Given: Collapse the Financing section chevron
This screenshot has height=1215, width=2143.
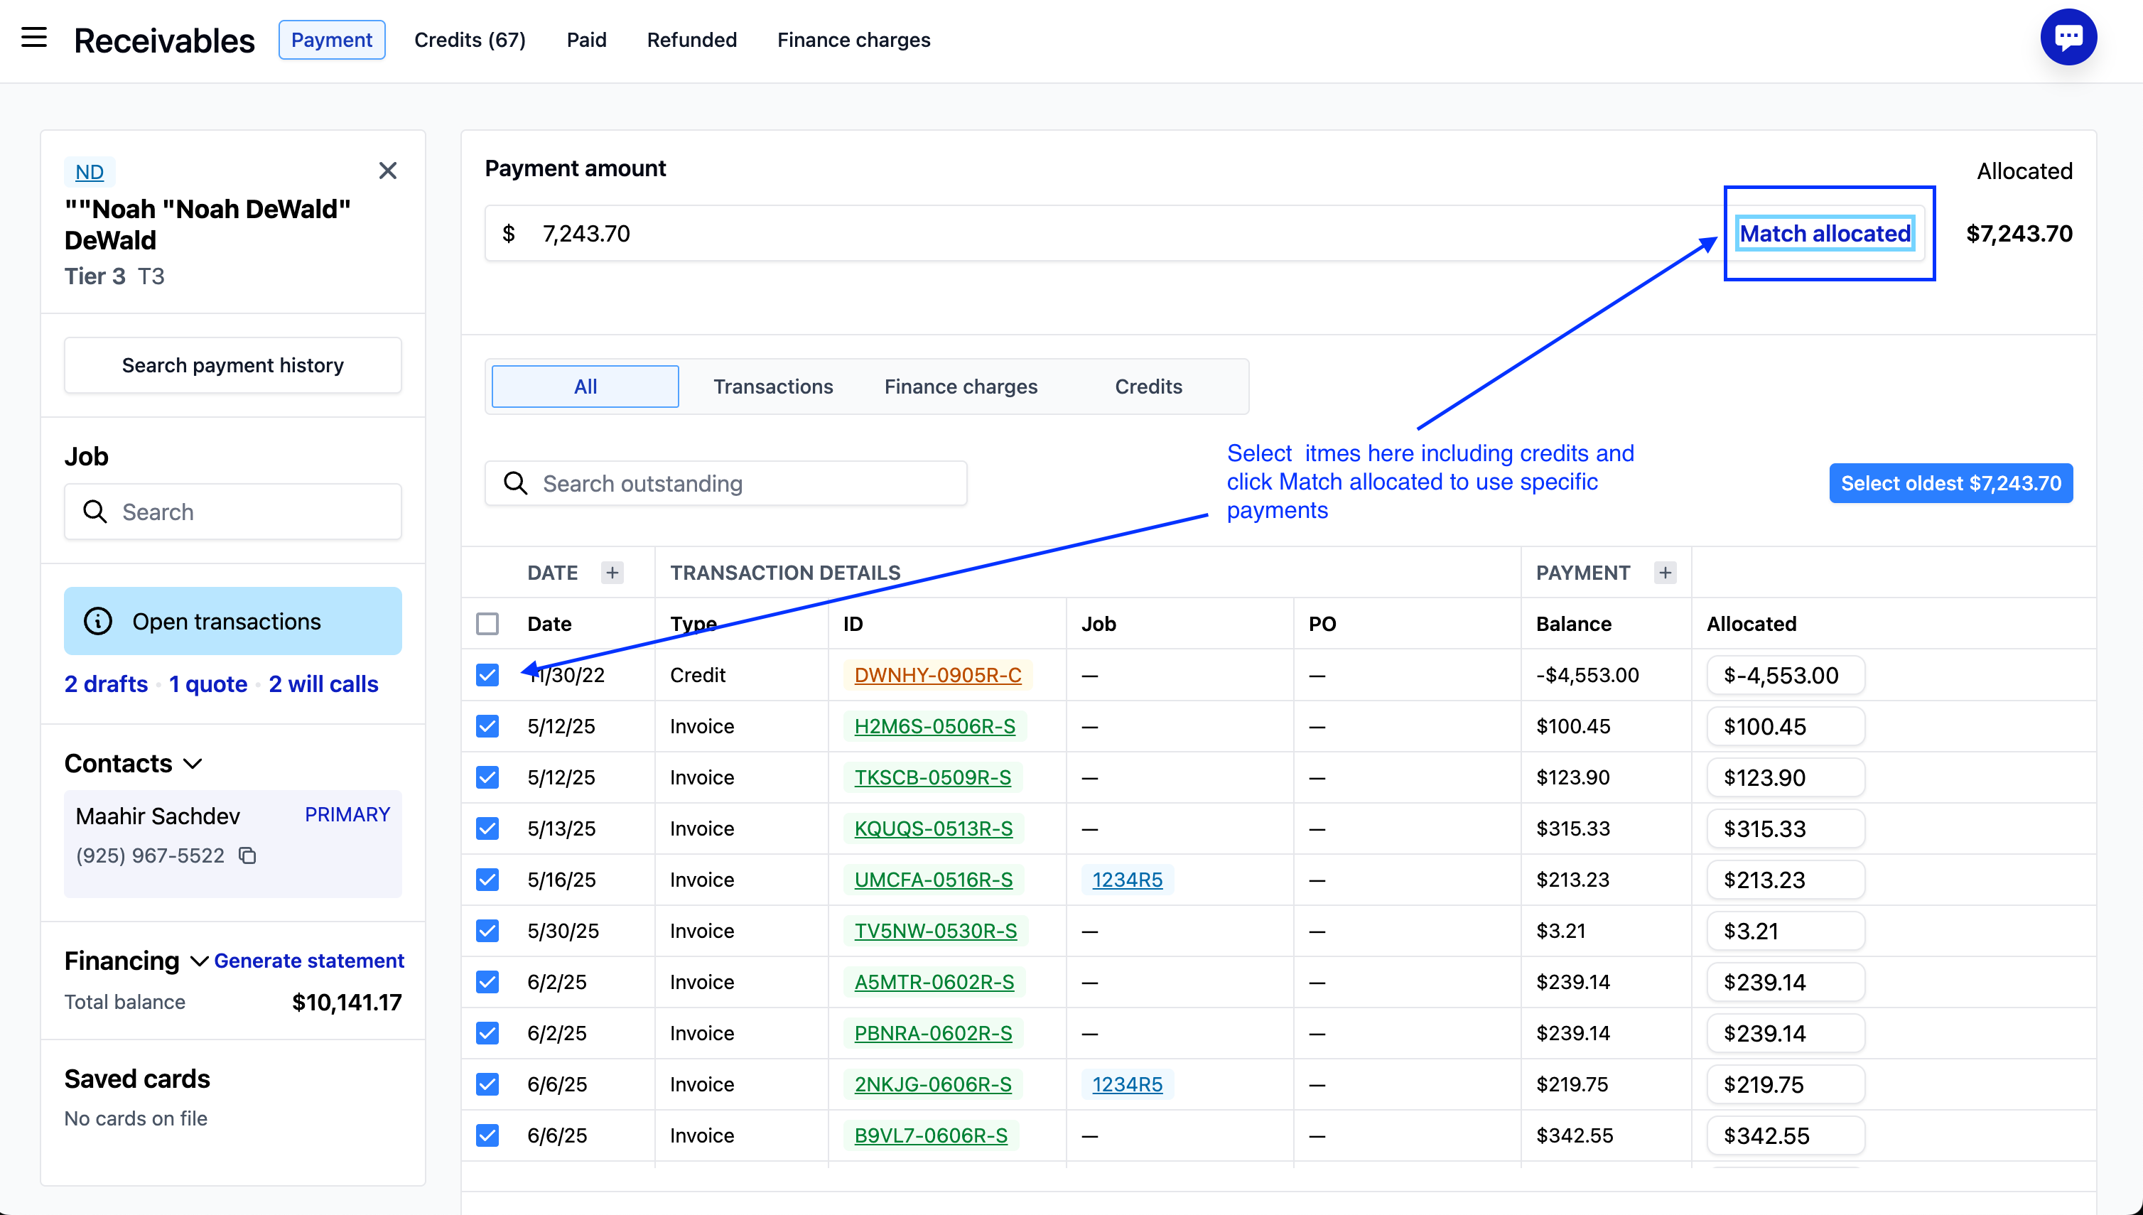Looking at the screenshot, I should (x=199, y=961).
